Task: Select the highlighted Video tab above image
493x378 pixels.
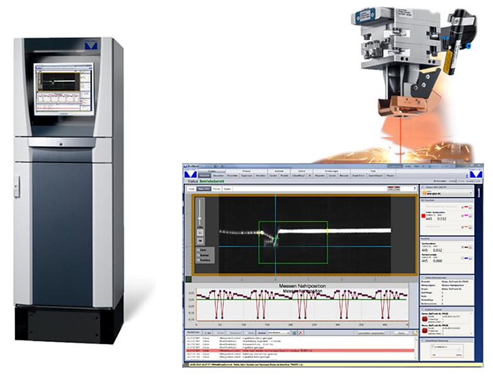Action: point(204,189)
